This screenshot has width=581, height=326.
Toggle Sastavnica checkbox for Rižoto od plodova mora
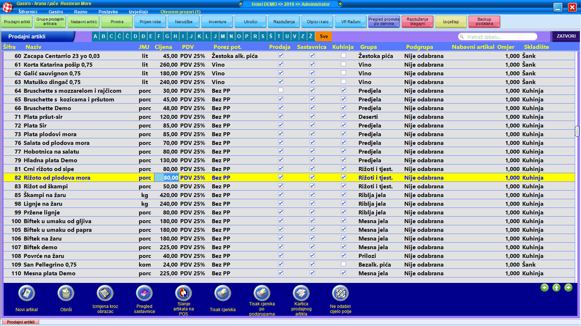click(x=312, y=177)
